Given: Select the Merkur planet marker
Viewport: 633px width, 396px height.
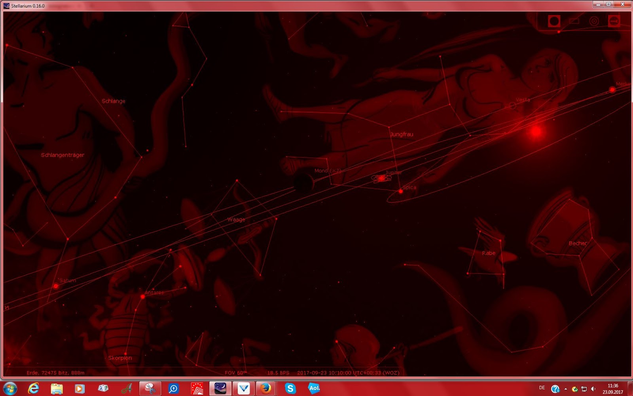Looking at the screenshot, I should pos(612,90).
